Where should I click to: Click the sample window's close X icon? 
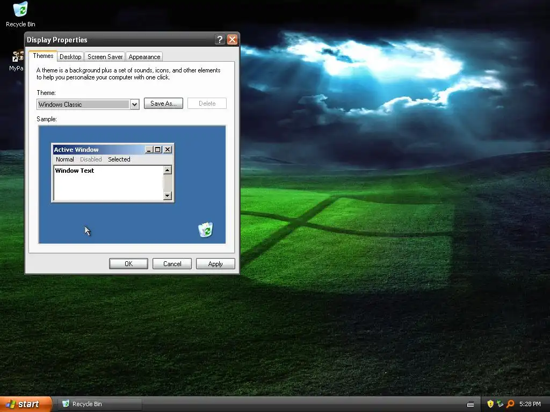point(168,150)
